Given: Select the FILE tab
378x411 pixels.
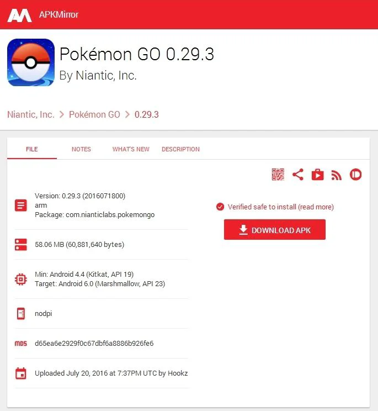Looking at the screenshot, I should click(x=32, y=149).
